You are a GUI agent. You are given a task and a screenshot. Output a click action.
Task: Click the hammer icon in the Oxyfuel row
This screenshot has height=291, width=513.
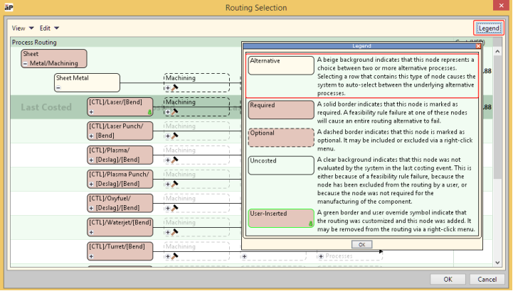(x=174, y=208)
